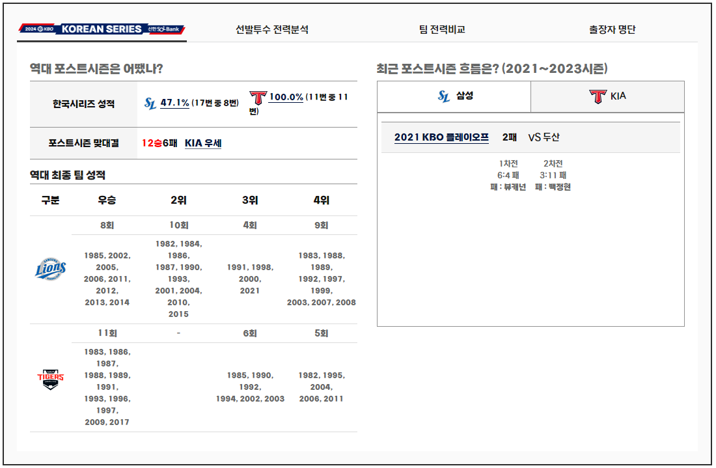Click 최근 포스트시즌 흐름은? heading
This screenshot has width=716, height=468.
(x=492, y=68)
